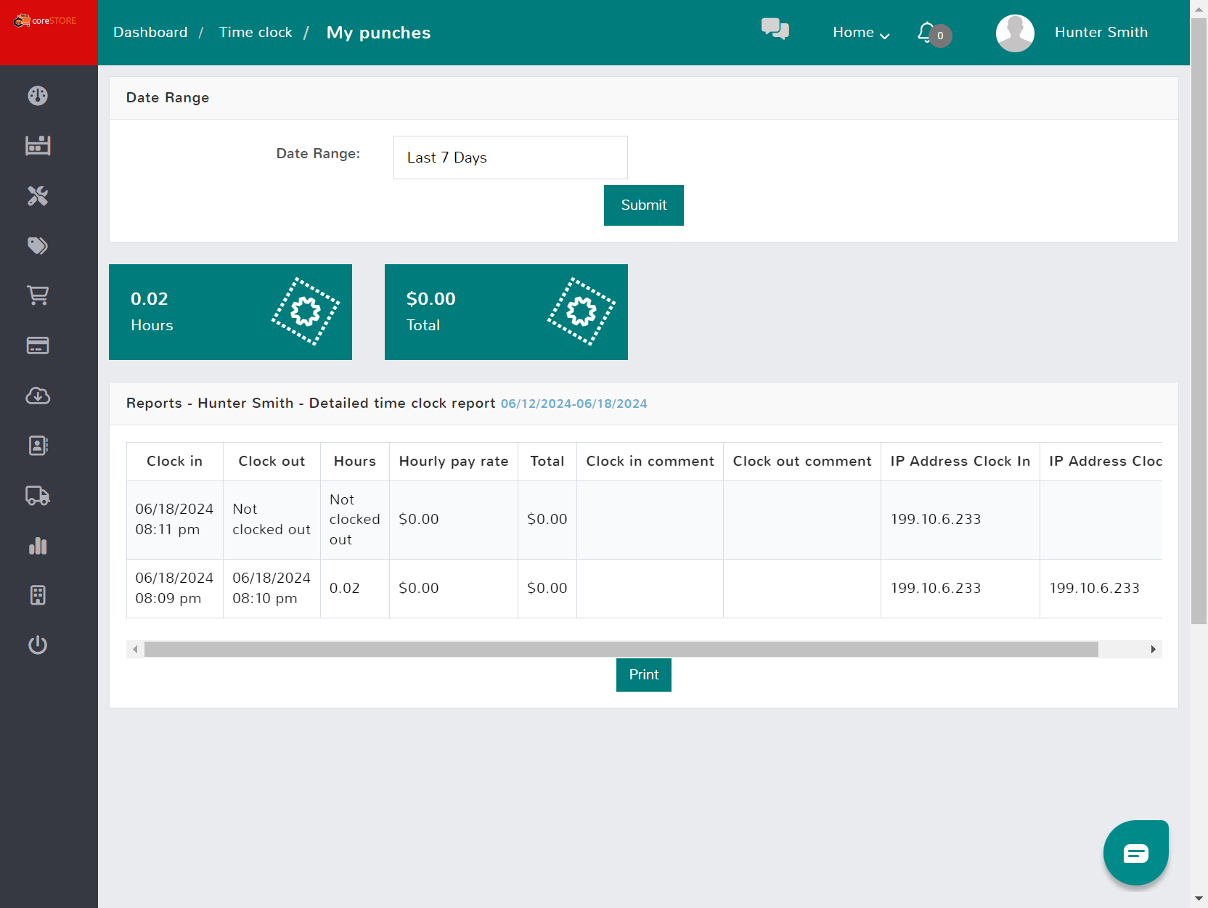
Task: Click the Clock in column header
Action: 174,462
